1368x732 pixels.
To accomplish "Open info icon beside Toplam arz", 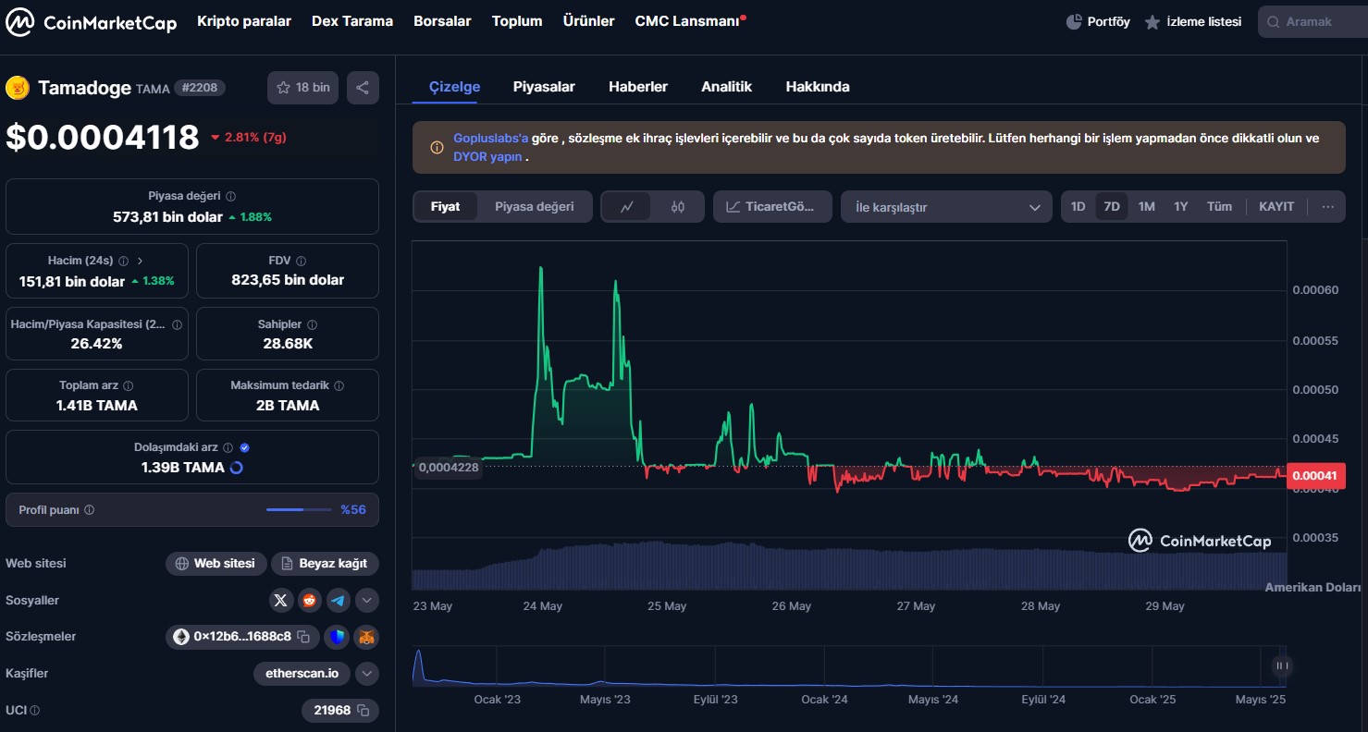I will click(x=128, y=385).
